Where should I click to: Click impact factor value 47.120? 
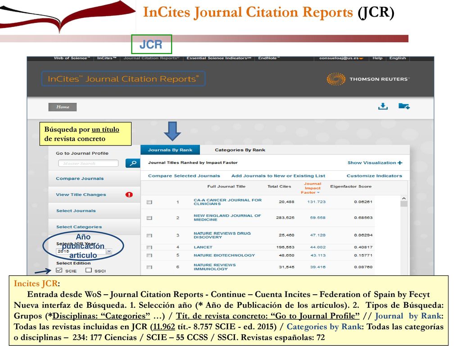coord(317,235)
